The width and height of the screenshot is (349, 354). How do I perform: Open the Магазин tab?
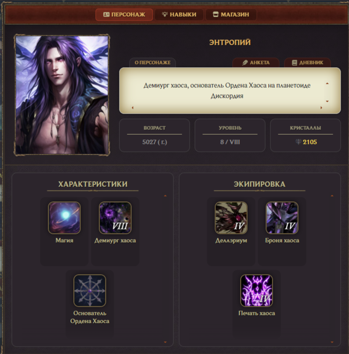(x=231, y=14)
